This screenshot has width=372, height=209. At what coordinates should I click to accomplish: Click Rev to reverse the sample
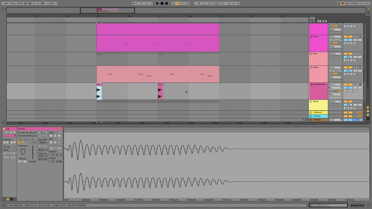33,139
